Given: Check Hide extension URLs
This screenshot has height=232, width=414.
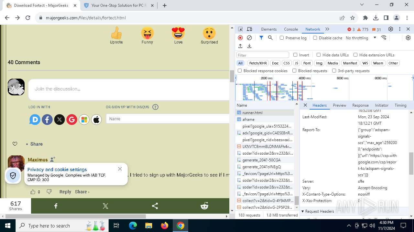Looking at the screenshot, I should click(x=355, y=55).
